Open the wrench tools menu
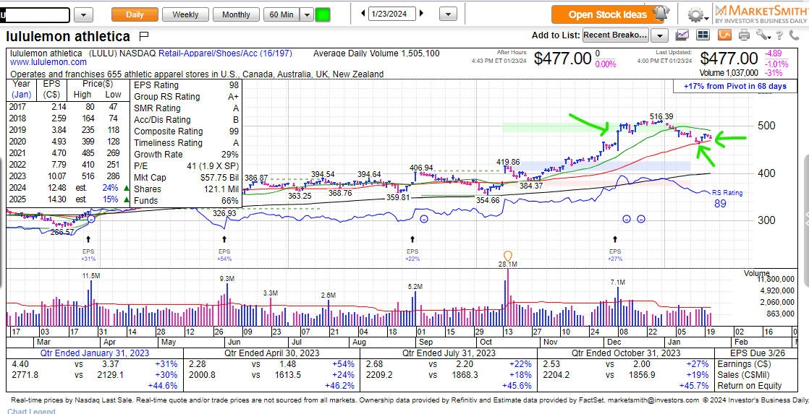The height and width of the screenshot is (414, 809). (762, 35)
